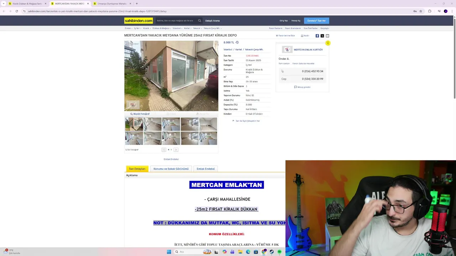Click Emlak breadcrumb
This screenshot has width=456, height=256.
(128, 28)
